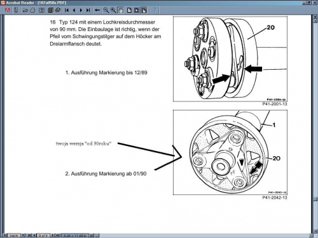Click the go back arrow in toolbar

tap(97, 10)
